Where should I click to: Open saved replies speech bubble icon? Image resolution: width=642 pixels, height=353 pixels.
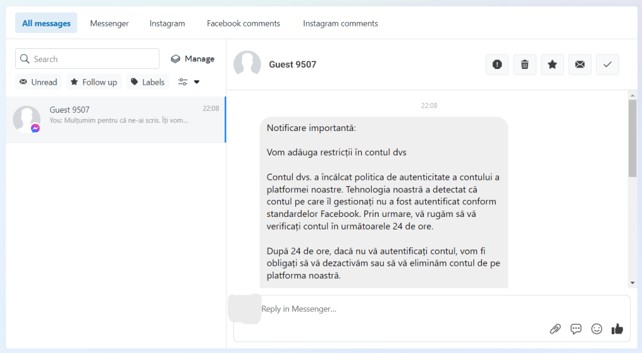coord(576,329)
